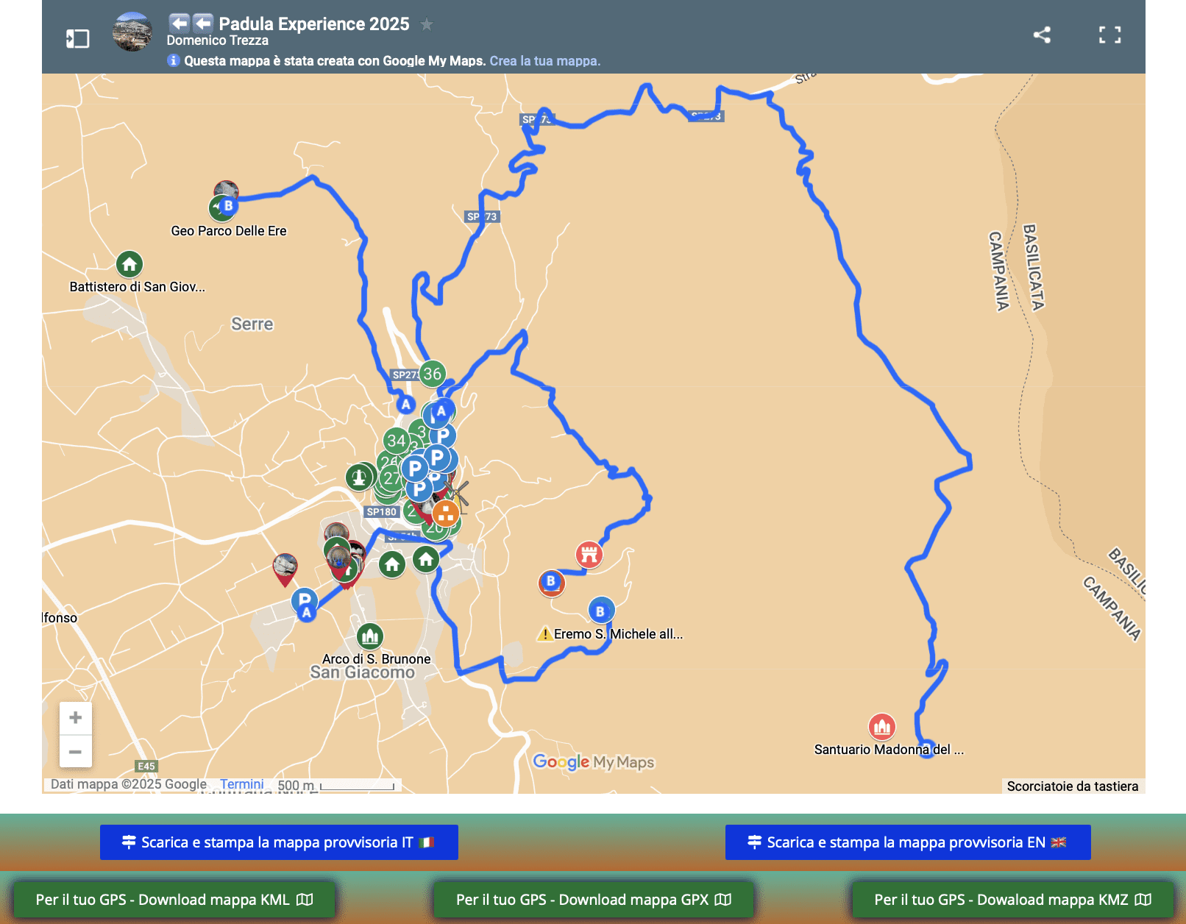
Task: Download the provisional map in Italian
Action: pos(279,842)
